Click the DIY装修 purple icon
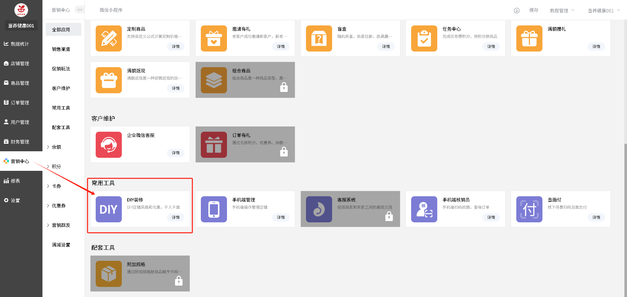Image resolution: width=627 pixels, height=297 pixels. point(108,209)
